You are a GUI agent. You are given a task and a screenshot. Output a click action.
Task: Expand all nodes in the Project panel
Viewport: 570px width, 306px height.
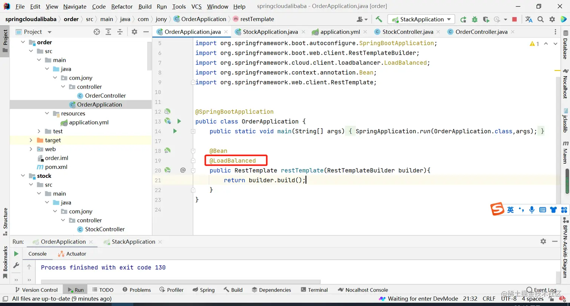pos(109,32)
